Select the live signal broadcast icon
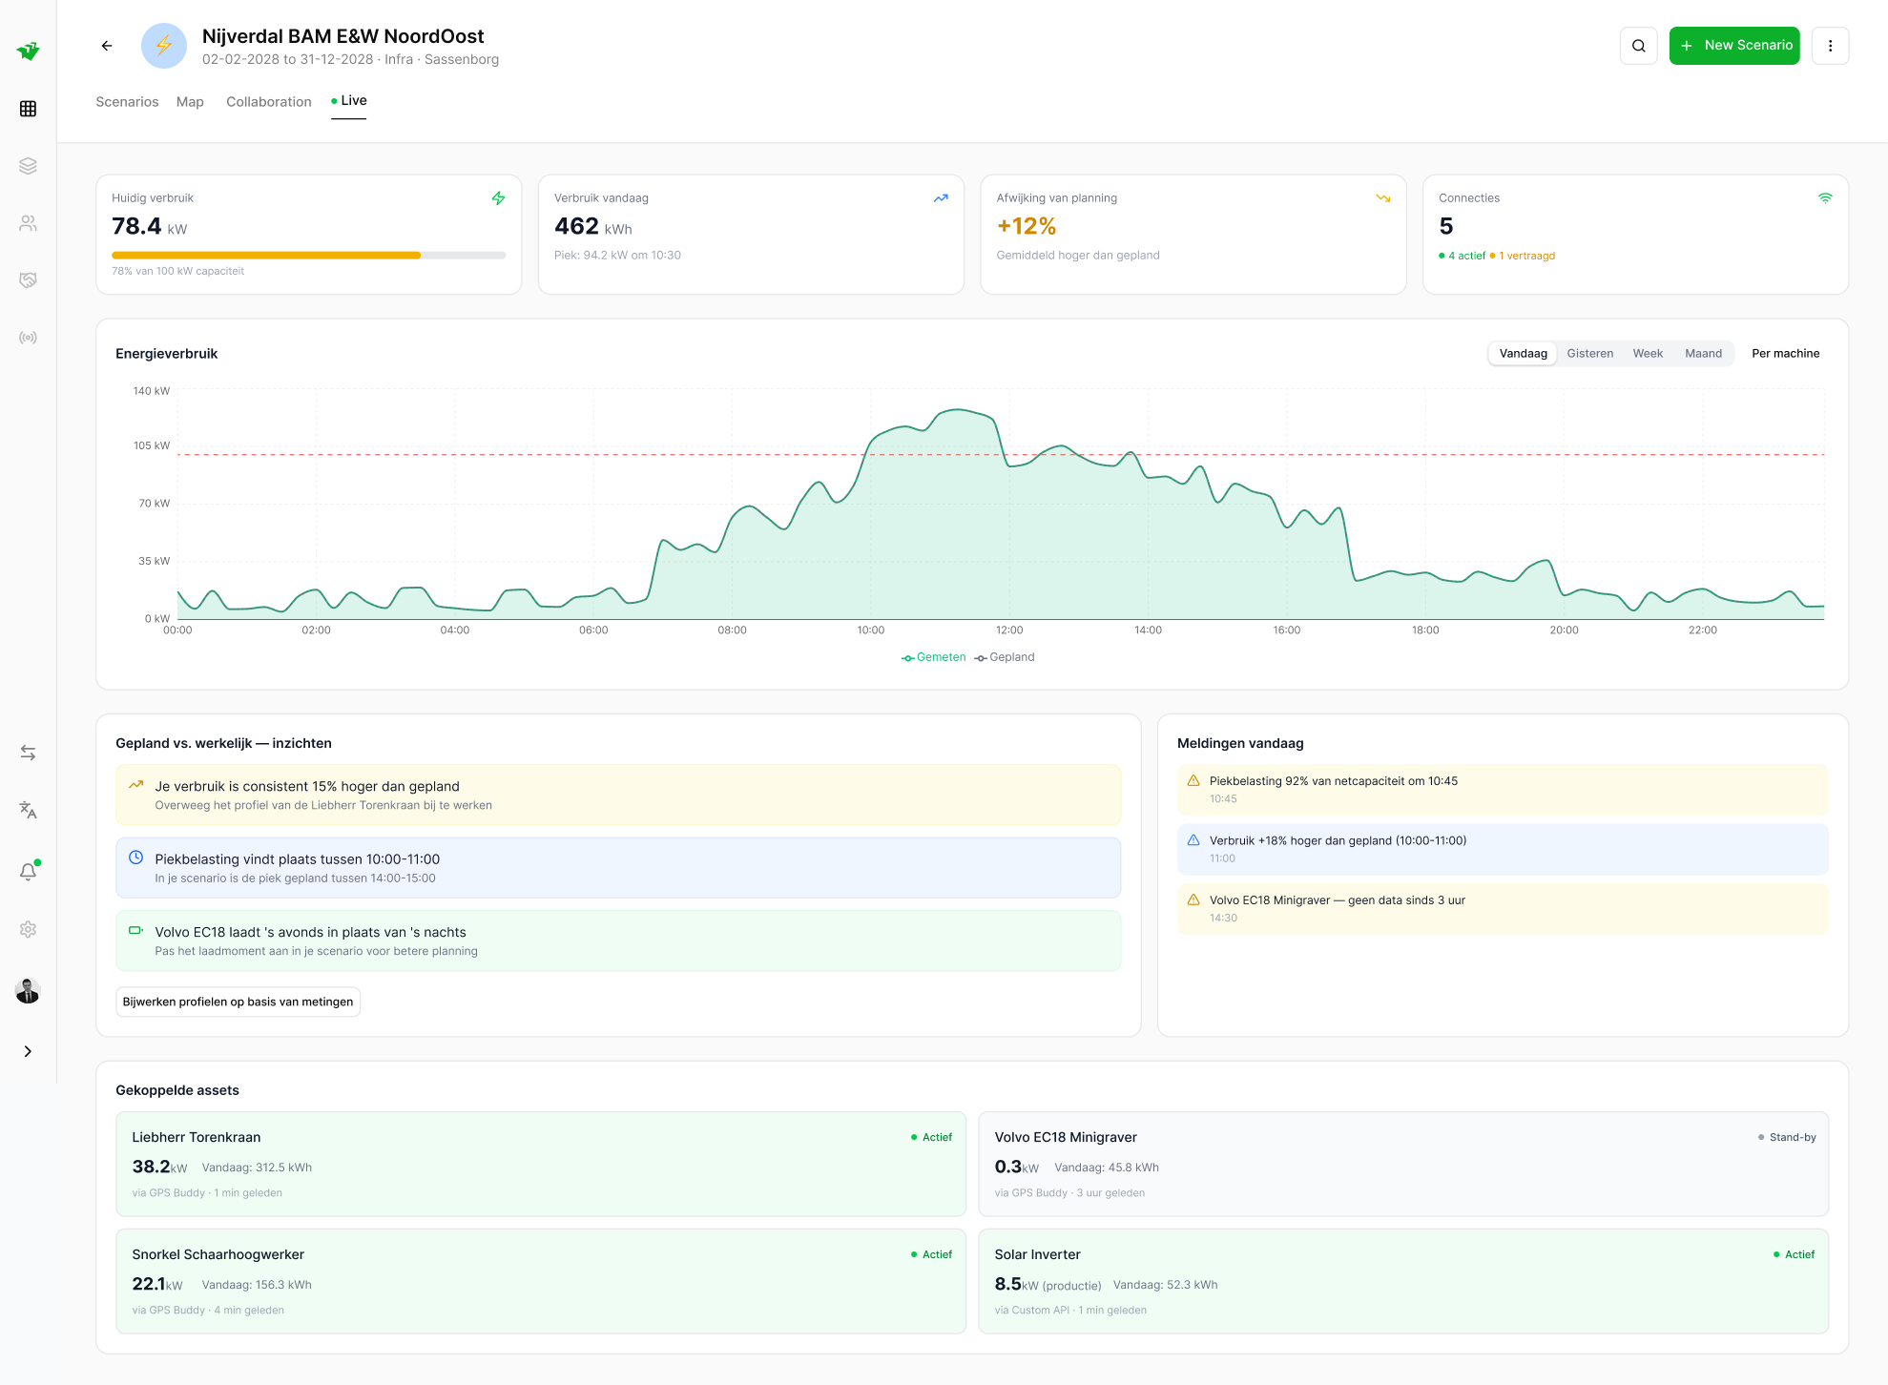 click(x=28, y=337)
